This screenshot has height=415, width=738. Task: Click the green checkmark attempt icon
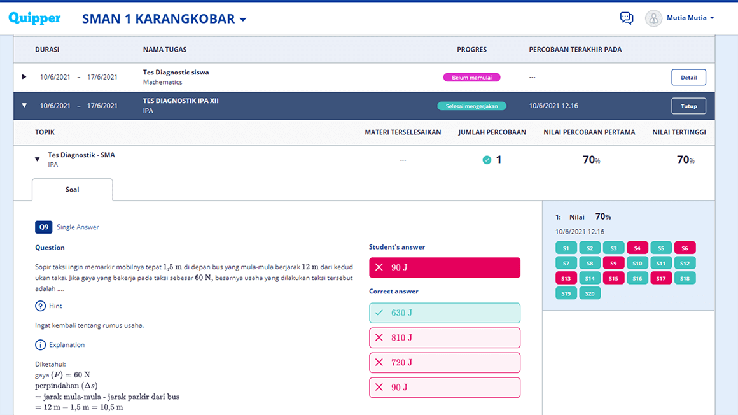coord(487,160)
